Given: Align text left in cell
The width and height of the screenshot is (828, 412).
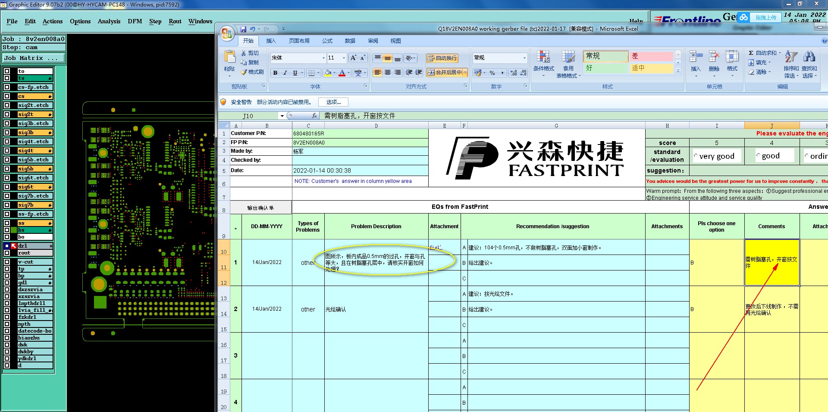Looking at the screenshot, I should point(378,72).
